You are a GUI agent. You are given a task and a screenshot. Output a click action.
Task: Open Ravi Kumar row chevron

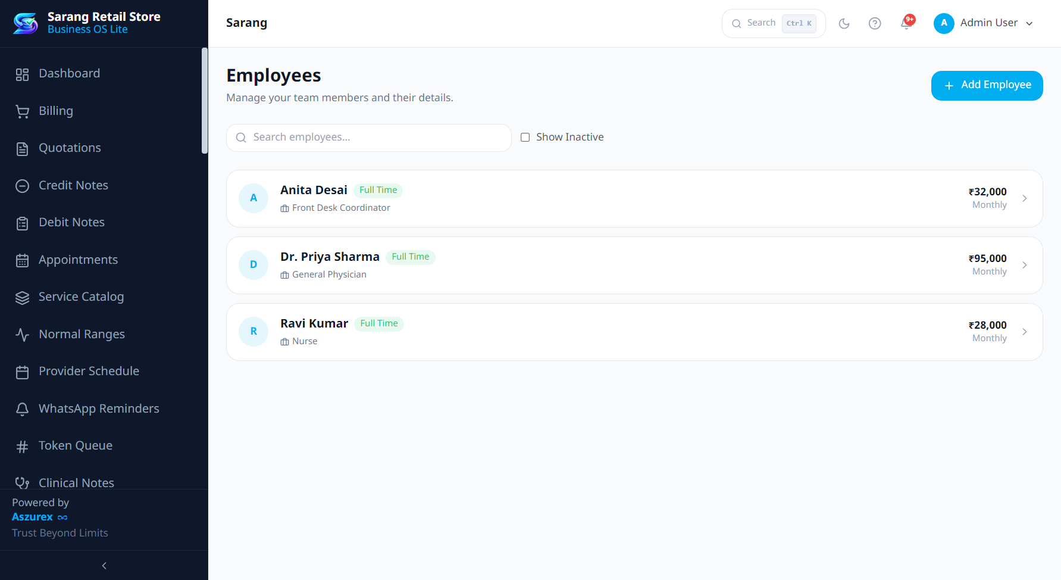[x=1024, y=332]
